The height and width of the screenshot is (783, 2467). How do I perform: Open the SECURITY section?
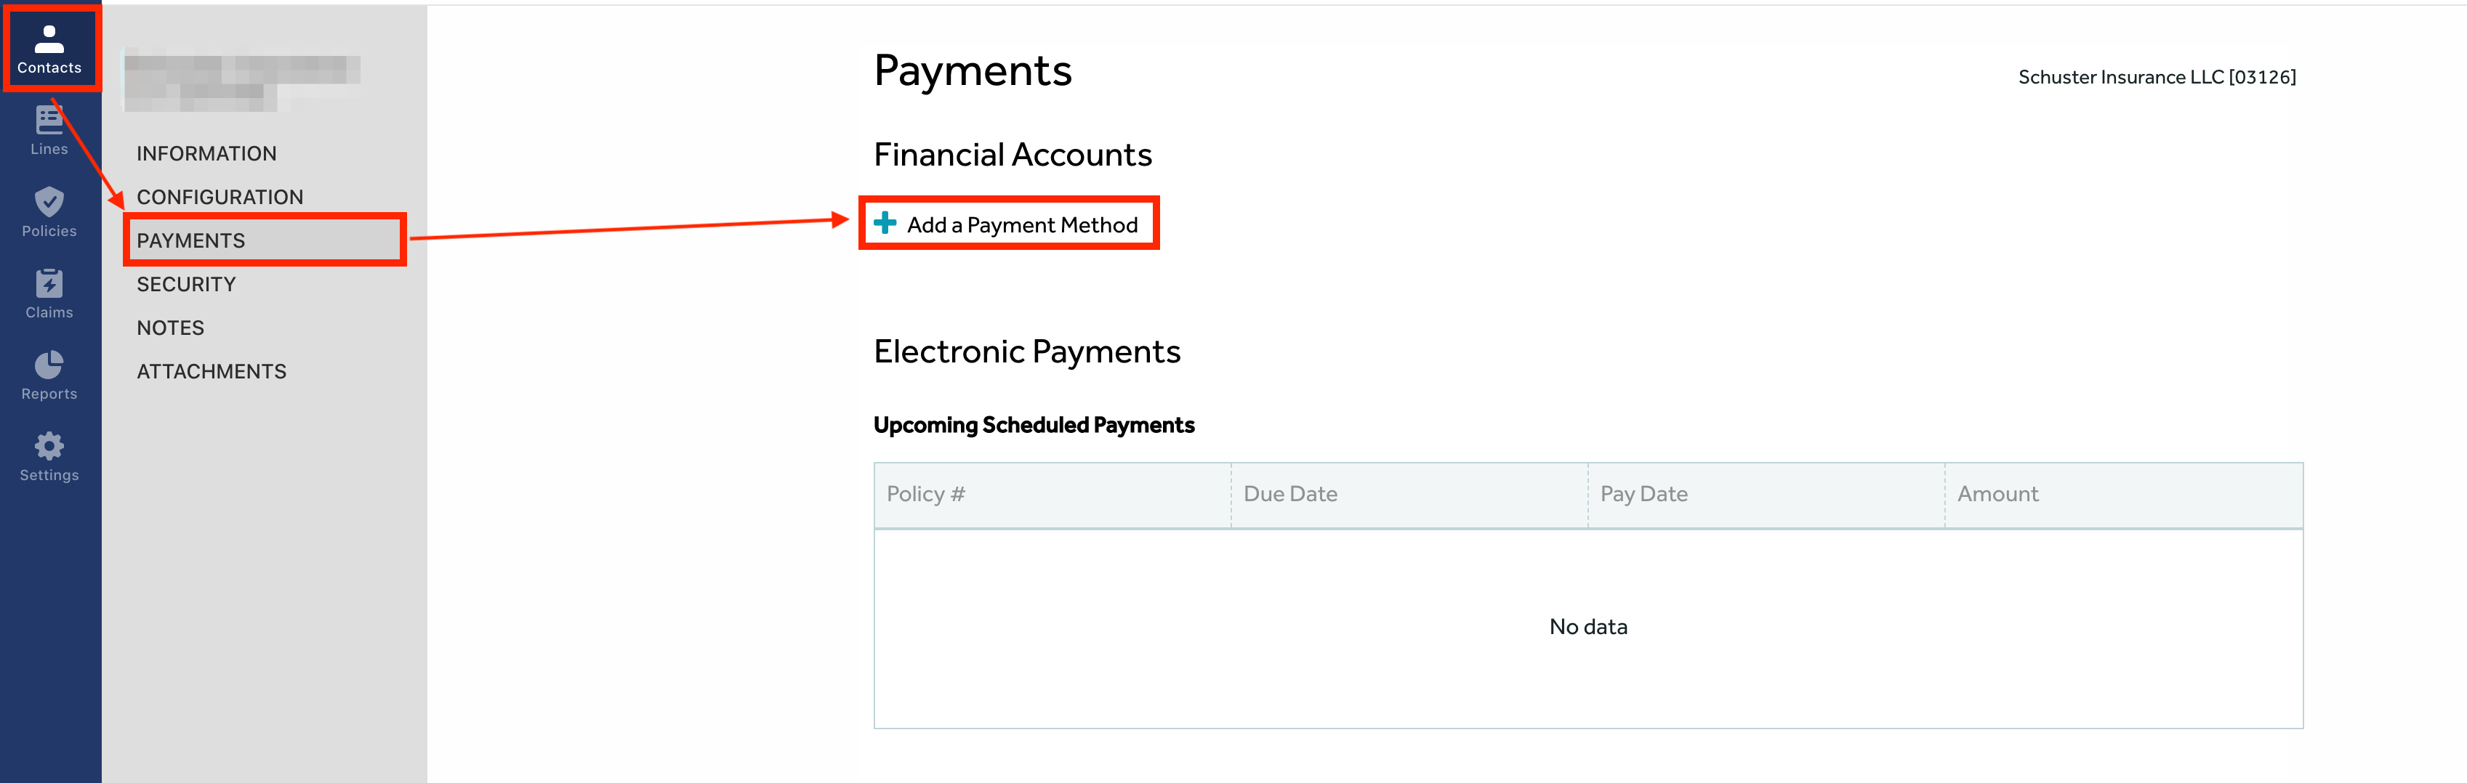point(186,284)
